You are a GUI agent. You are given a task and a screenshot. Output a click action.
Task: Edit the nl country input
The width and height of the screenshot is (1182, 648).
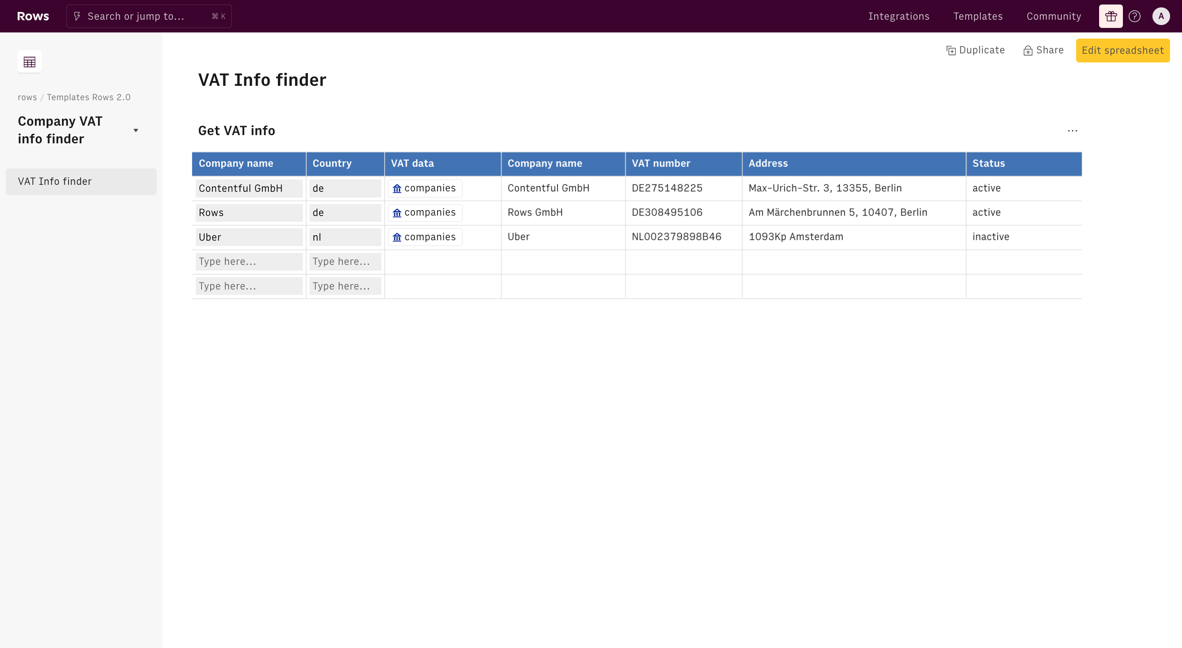point(345,237)
